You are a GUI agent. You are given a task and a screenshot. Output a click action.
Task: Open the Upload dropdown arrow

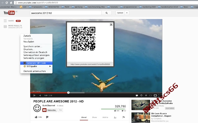pyautogui.click(x=127, y=13)
